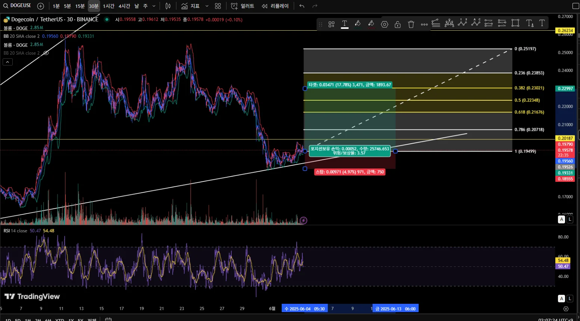Image resolution: width=580 pixels, height=321 pixels.
Task: Click the 0.22997 green price axis label
Action: coord(565,89)
